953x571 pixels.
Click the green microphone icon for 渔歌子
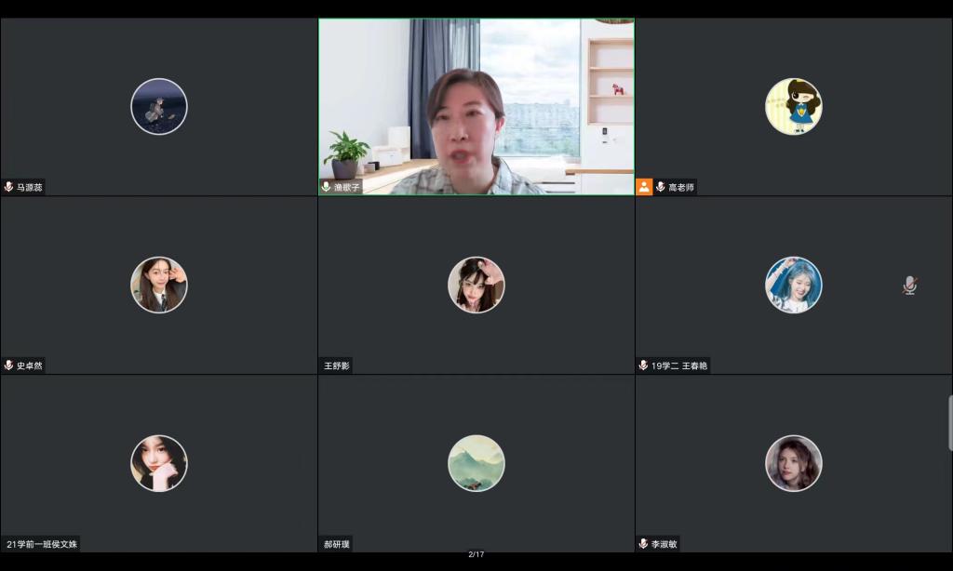point(326,187)
